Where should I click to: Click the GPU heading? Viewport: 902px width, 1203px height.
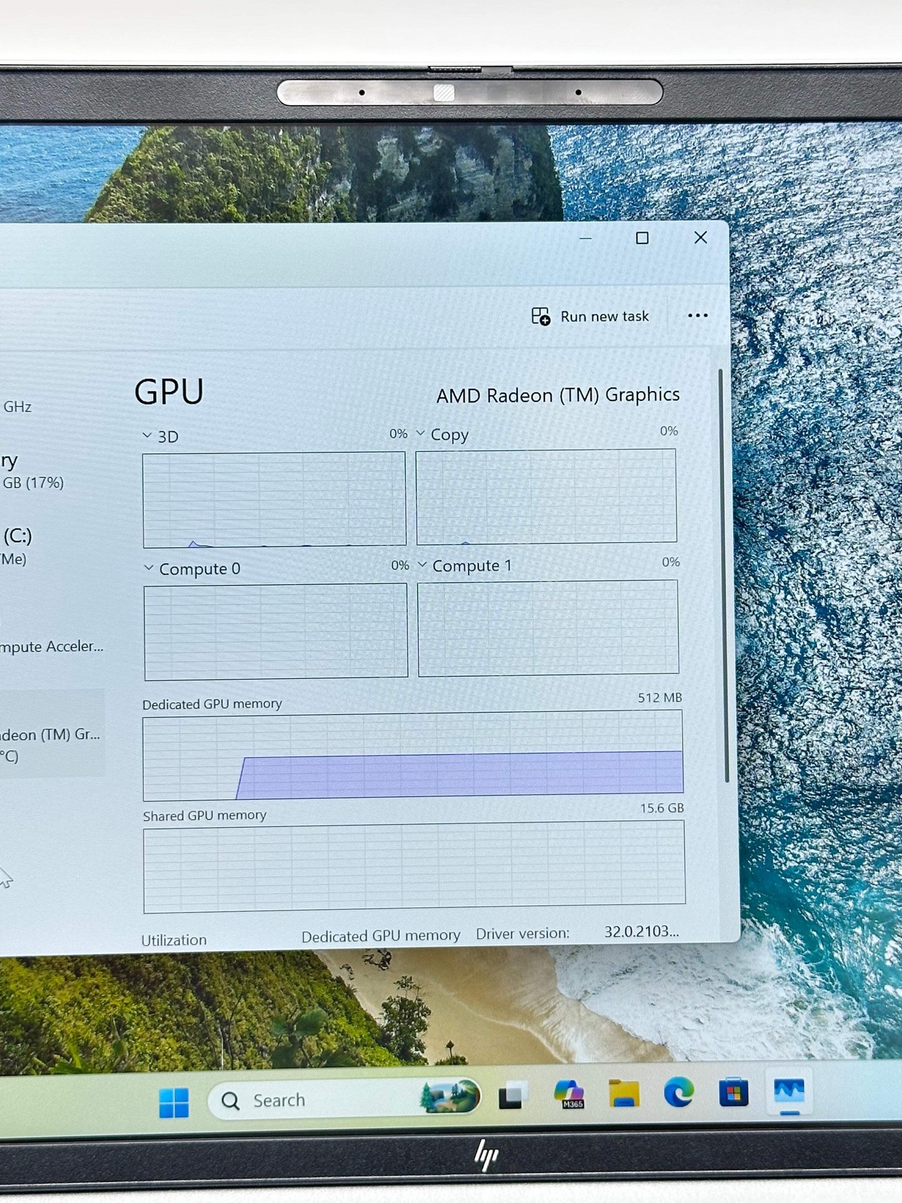tap(169, 392)
